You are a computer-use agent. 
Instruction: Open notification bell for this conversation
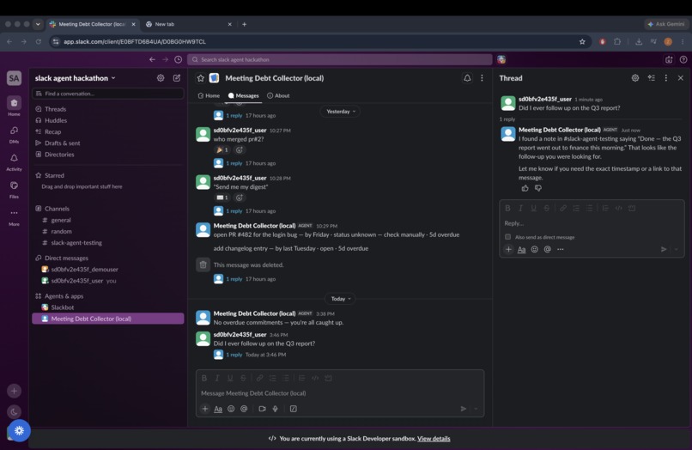pos(467,78)
